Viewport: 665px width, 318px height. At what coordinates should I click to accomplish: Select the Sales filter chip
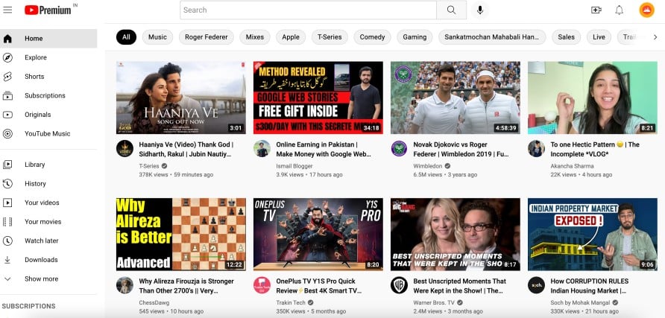tap(566, 37)
